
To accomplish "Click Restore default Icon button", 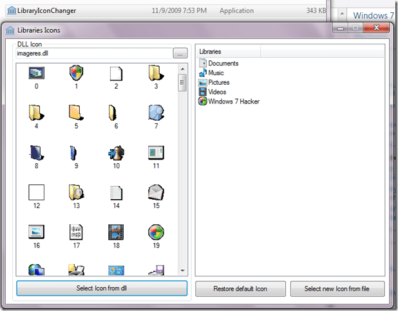I will click(240, 289).
